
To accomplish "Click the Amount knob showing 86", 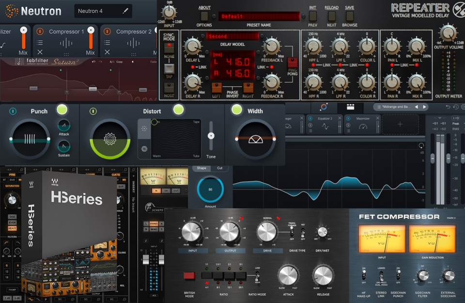I will point(210,189).
